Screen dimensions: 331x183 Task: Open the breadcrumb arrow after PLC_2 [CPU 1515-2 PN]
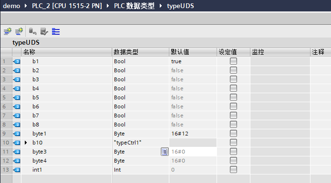point(108,6)
